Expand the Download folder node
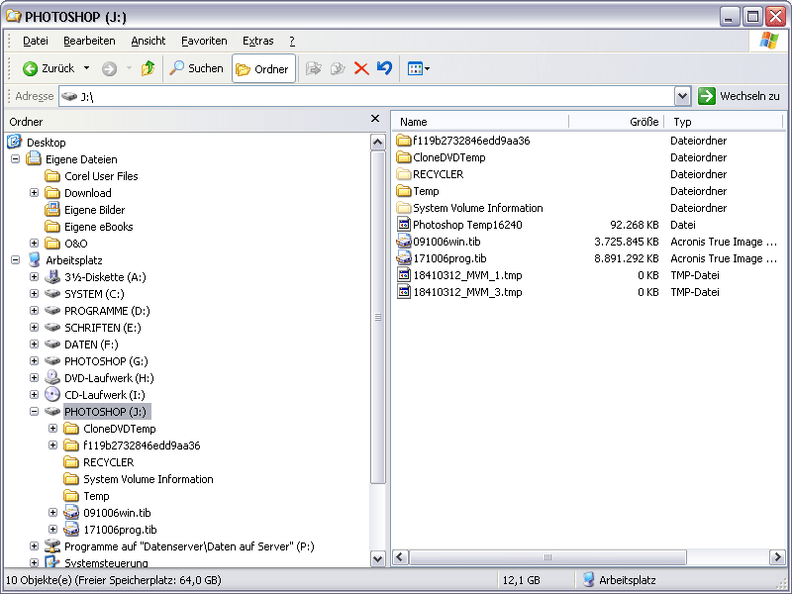Image resolution: width=792 pixels, height=594 pixels. point(34,193)
